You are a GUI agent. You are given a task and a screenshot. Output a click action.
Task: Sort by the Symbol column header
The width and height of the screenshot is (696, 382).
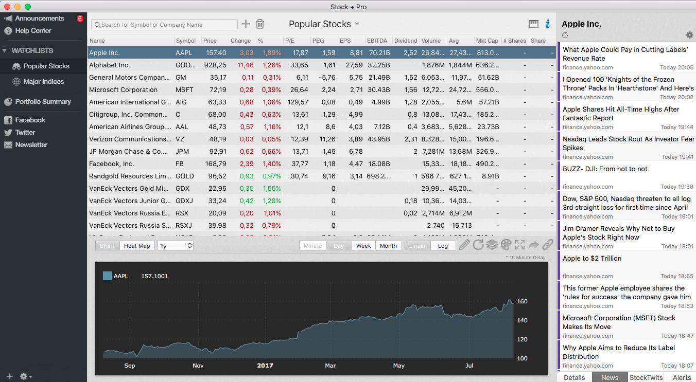(x=187, y=41)
